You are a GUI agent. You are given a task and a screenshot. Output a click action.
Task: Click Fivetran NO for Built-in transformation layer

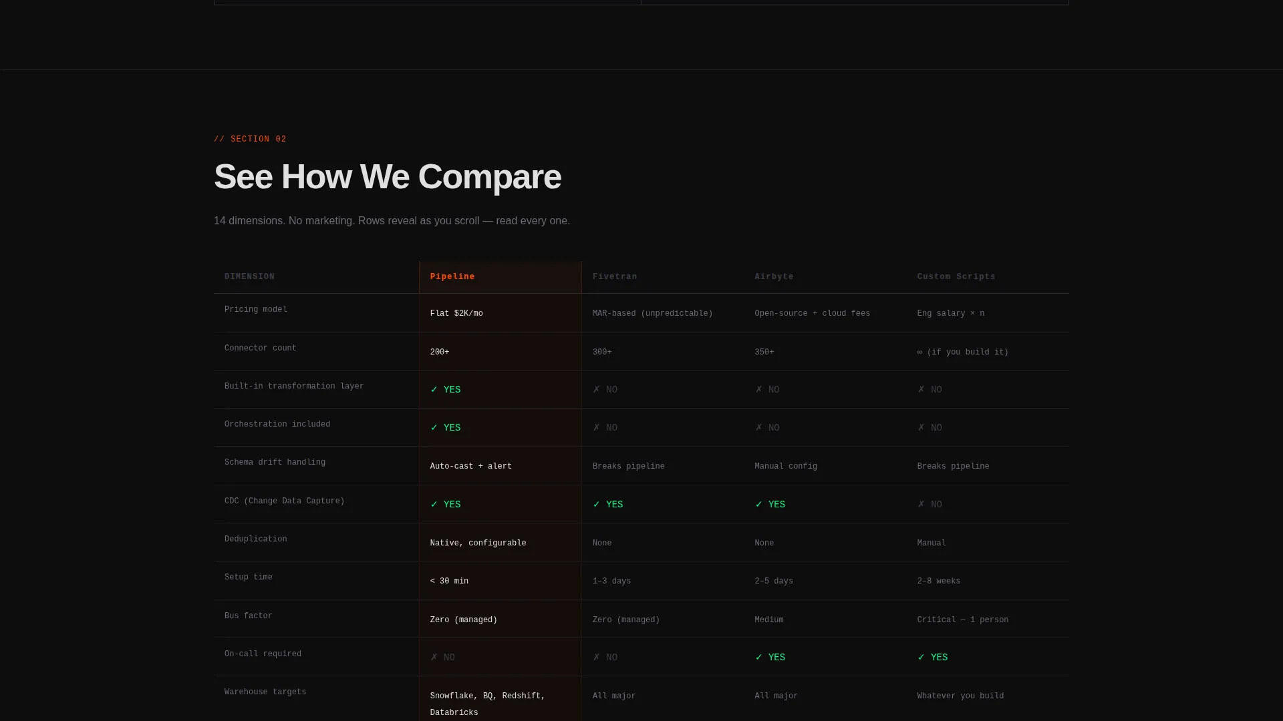605,389
